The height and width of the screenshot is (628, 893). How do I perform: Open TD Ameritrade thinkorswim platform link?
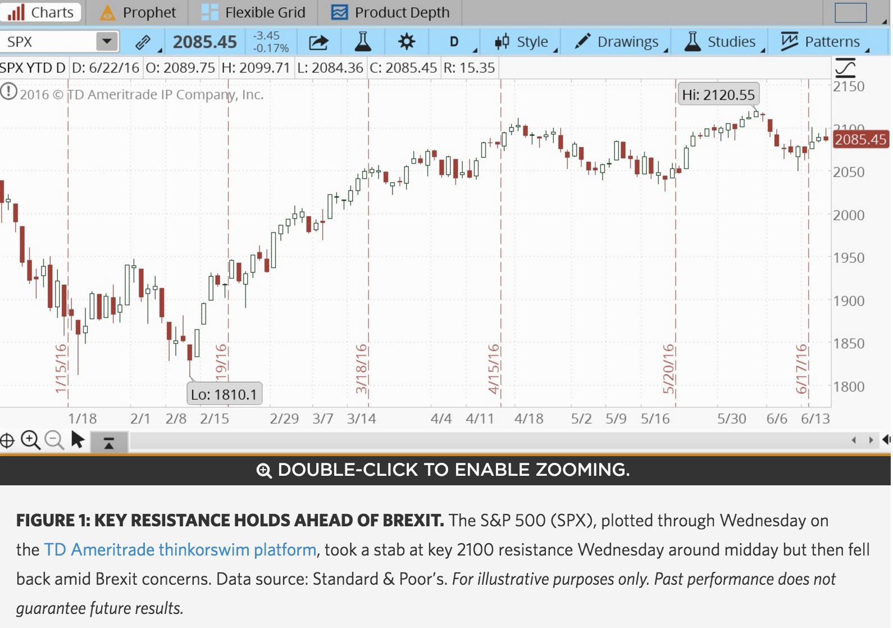[x=180, y=549]
